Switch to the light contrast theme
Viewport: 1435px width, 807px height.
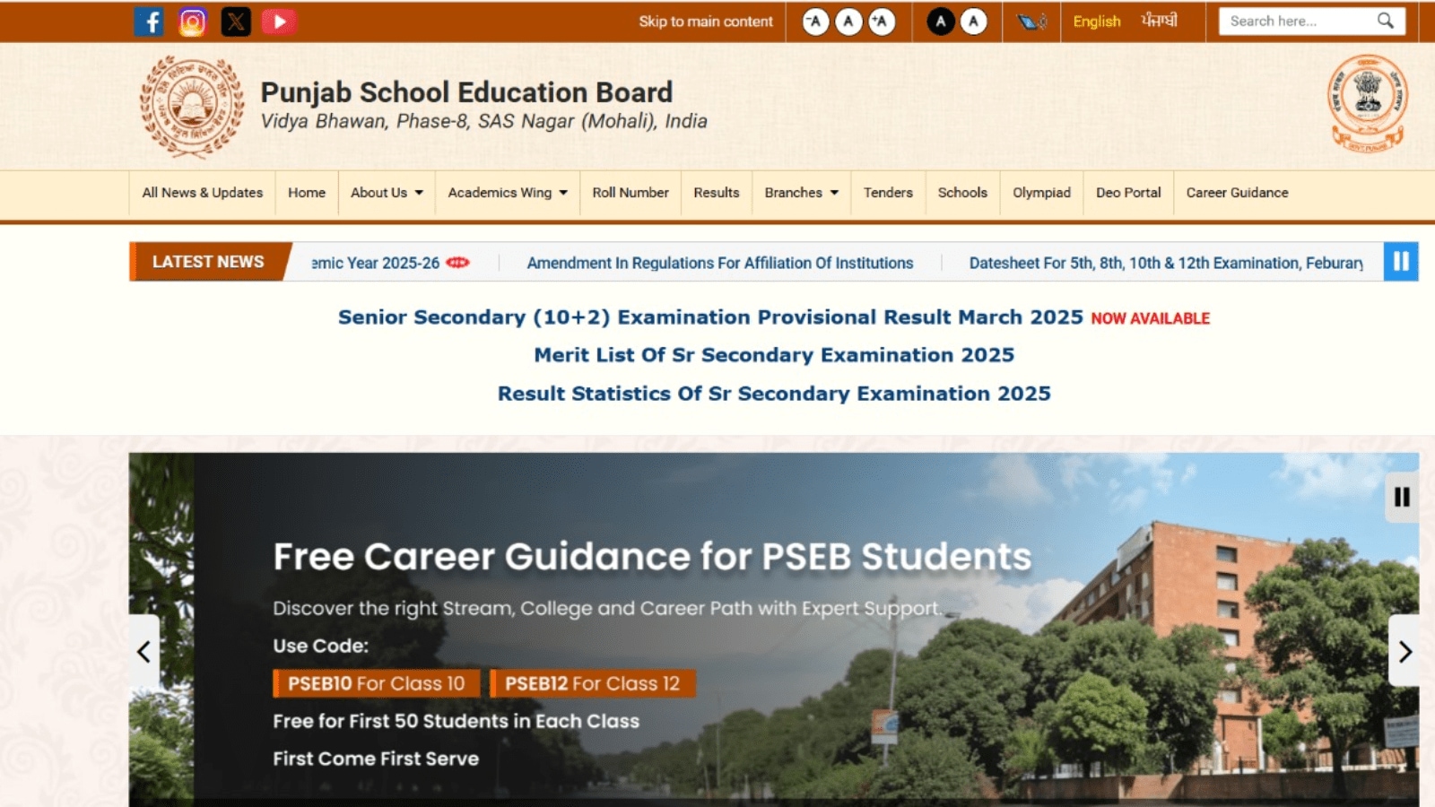(x=973, y=22)
